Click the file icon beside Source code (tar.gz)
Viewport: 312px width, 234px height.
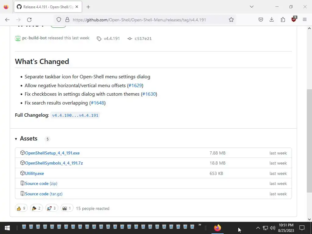(23, 193)
